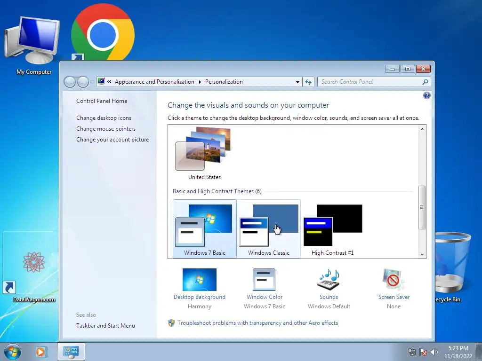Click the theme list scroll down arrow

click(x=422, y=254)
